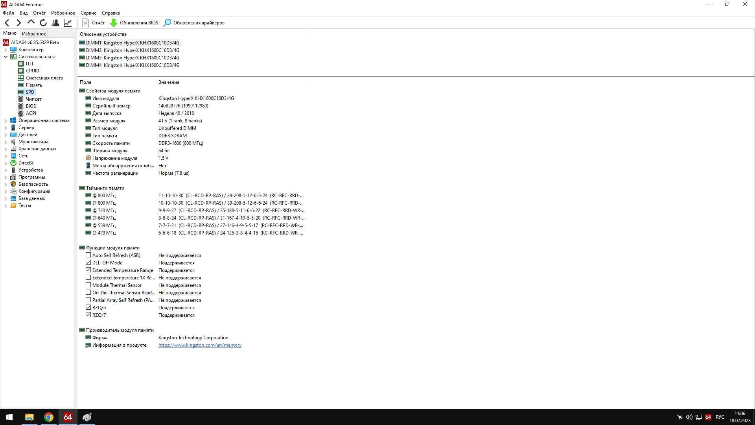Expand the Дисплей tree item
This screenshot has height=425, width=755.
(x=5, y=135)
